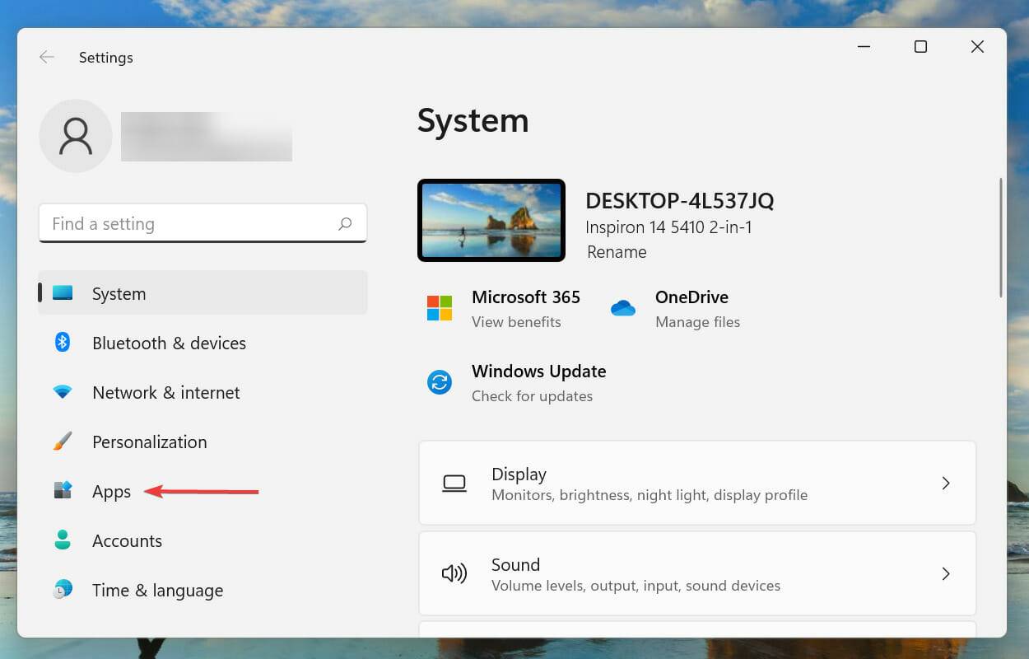The width and height of the screenshot is (1029, 659).
Task: Click the back arrow icon
Action: [47, 57]
